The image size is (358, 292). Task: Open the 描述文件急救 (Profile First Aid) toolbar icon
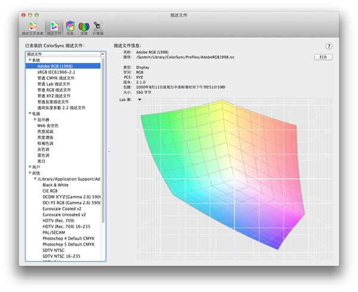[33, 28]
